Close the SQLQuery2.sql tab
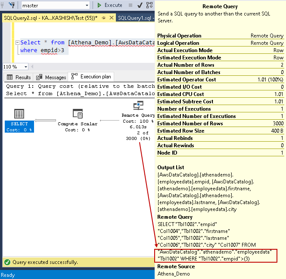 click(112, 18)
